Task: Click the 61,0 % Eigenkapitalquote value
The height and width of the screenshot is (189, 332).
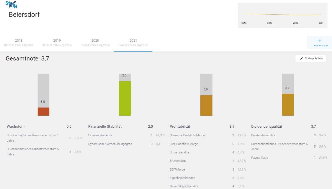Action: pos(160,135)
